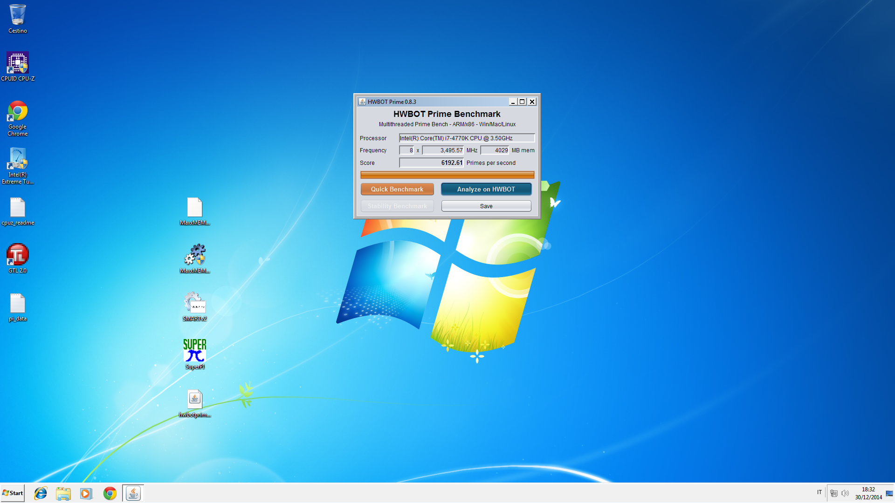
Task: Click the frequency field showing 3,495.57
Action: (443, 150)
